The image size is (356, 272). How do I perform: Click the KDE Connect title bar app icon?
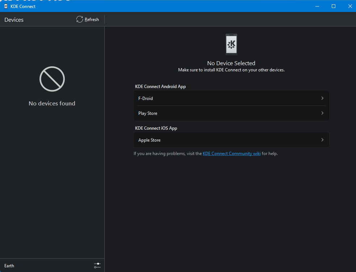point(6,6)
